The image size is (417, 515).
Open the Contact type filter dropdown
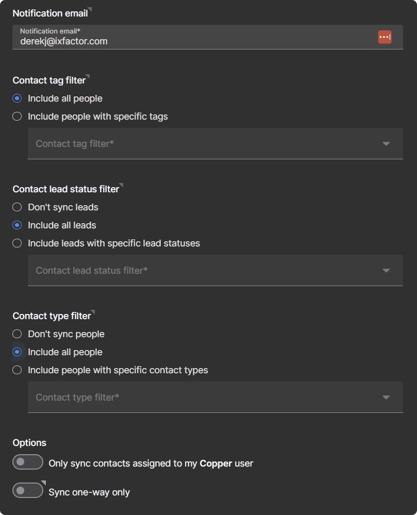pyautogui.click(x=215, y=397)
